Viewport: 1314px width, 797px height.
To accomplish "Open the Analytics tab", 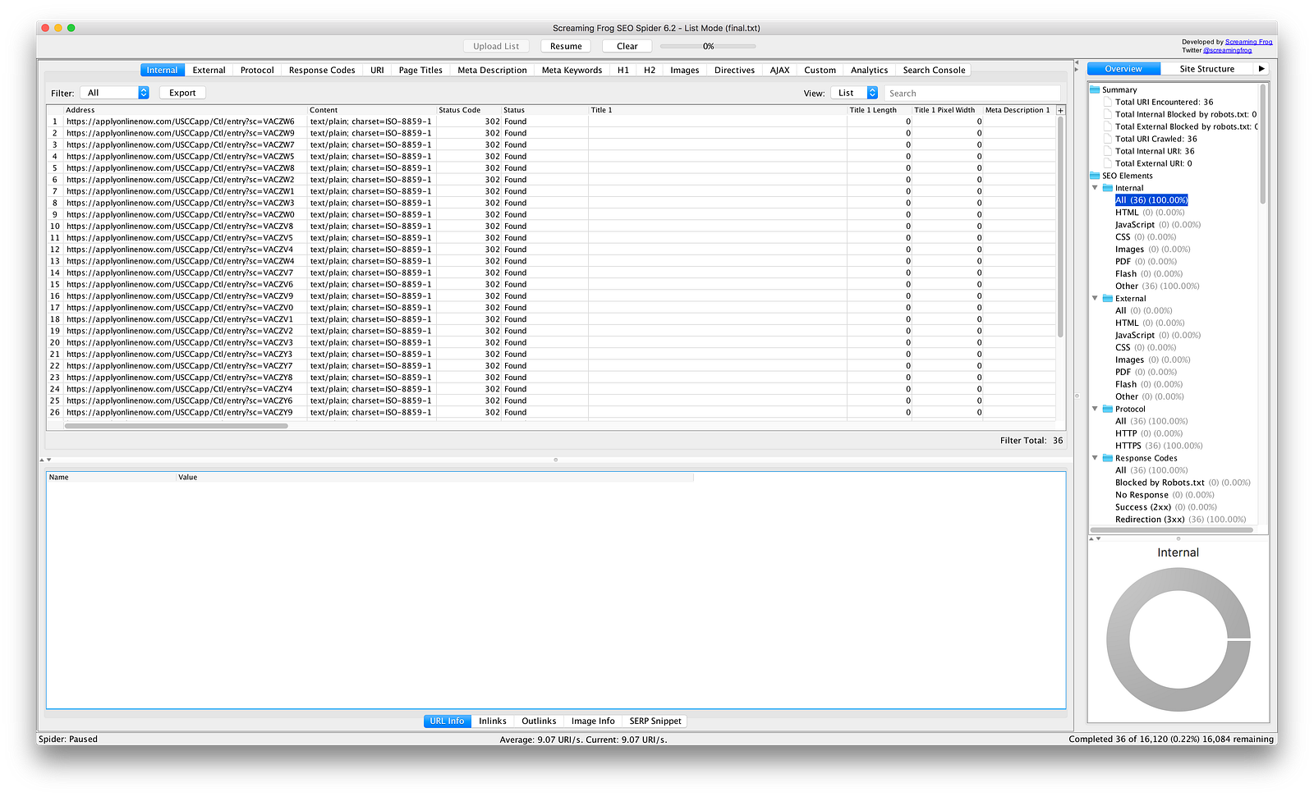I will [x=869, y=70].
